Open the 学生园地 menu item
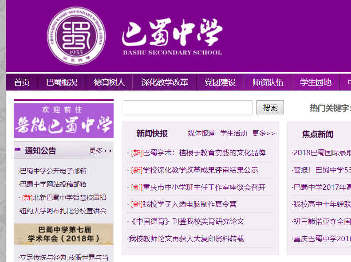This screenshot has width=351, height=262. pyautogui.click(x=316, y=82)
